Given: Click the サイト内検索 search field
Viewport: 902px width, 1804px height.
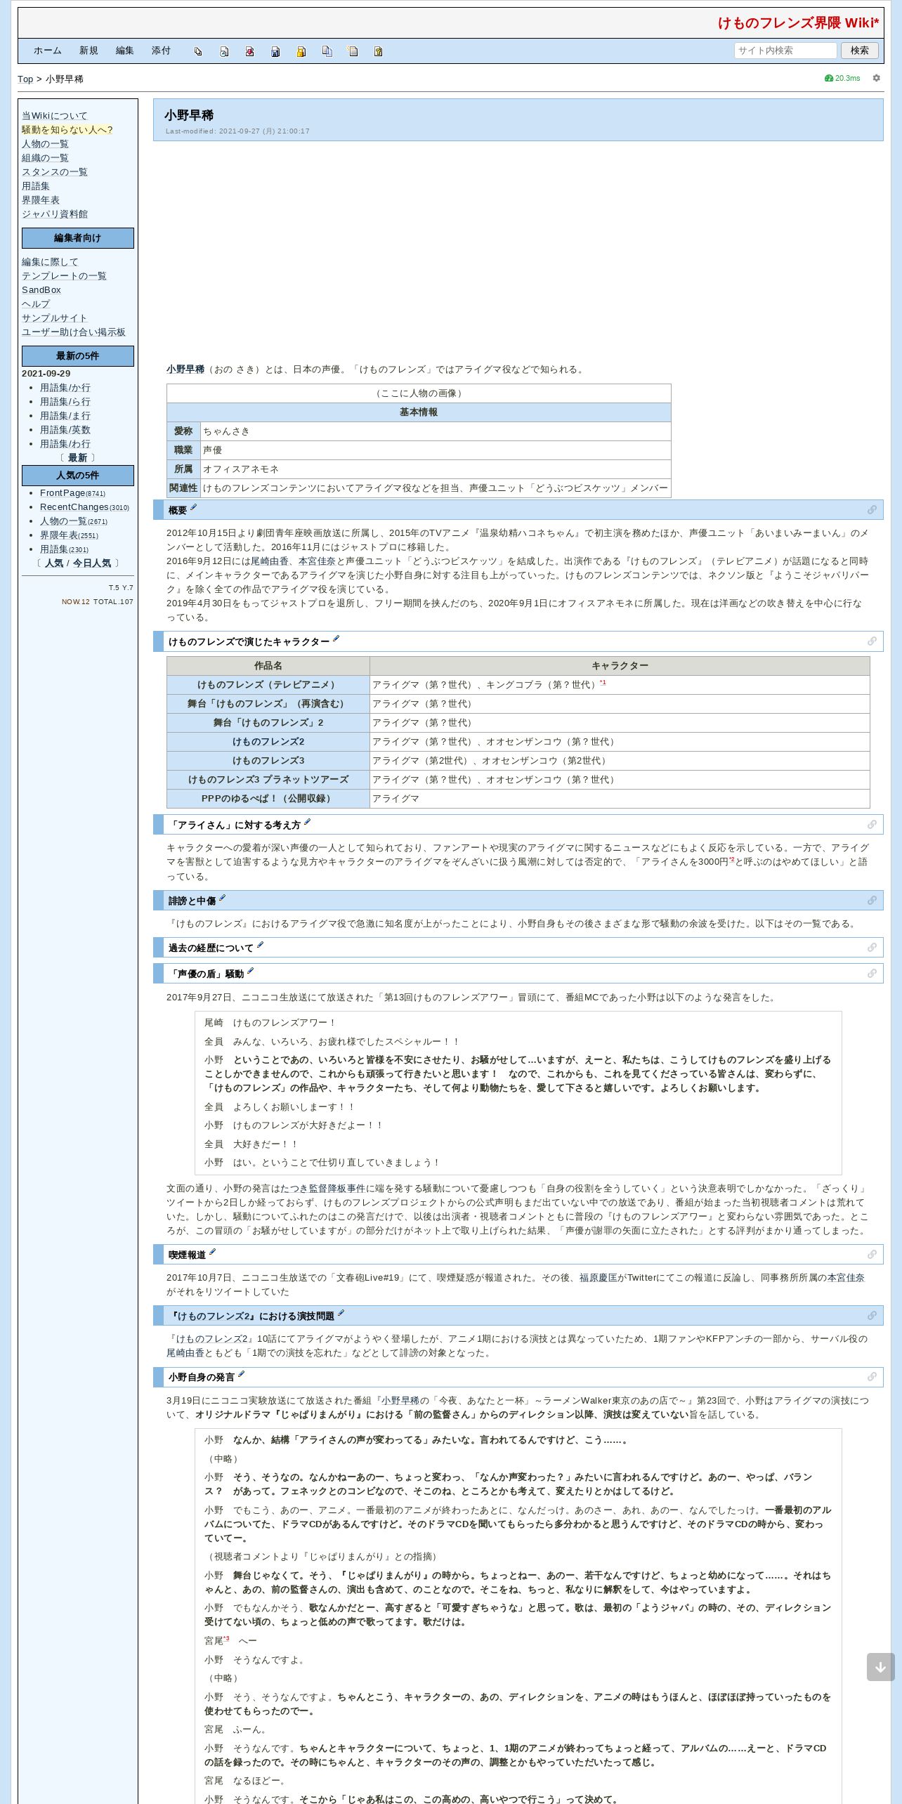Looking at the screenshot, I should (x=785, y=51).
